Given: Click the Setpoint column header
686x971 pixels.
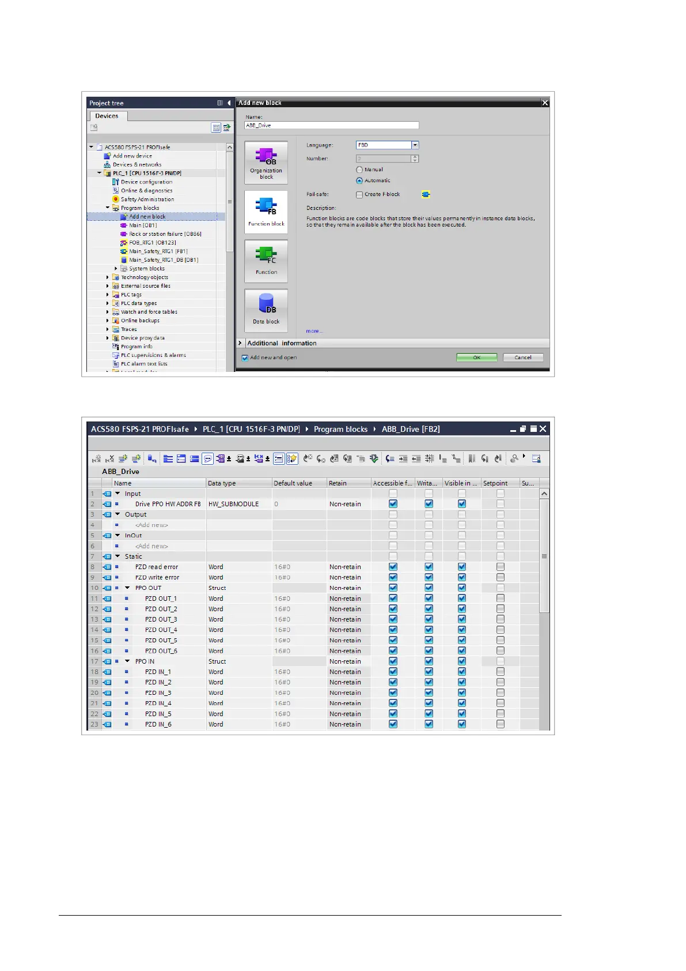Looking at the screenshot, I should coord(500,483).
